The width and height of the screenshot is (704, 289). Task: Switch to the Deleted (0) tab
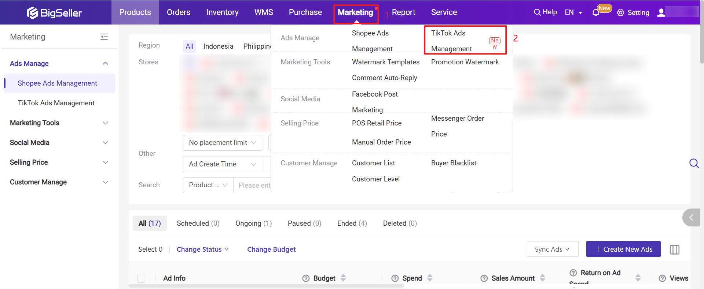point(400,224)
